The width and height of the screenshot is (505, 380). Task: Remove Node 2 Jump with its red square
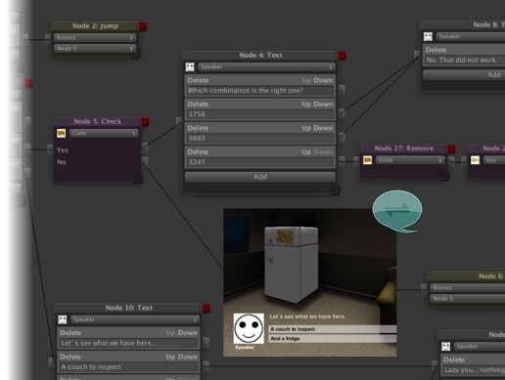143,26
